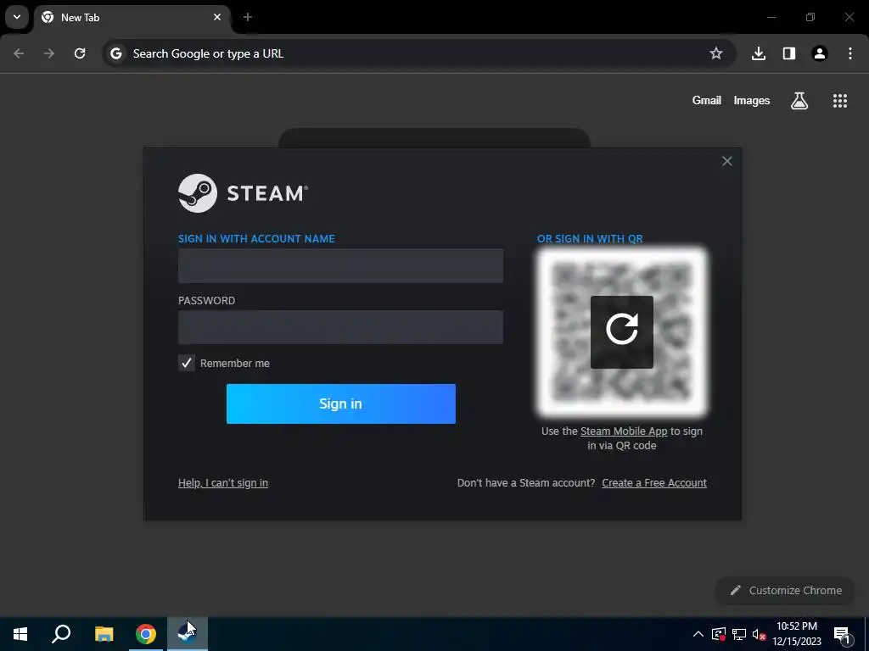
Task: Click Create a Free Account link
Action: pos(654,482)
